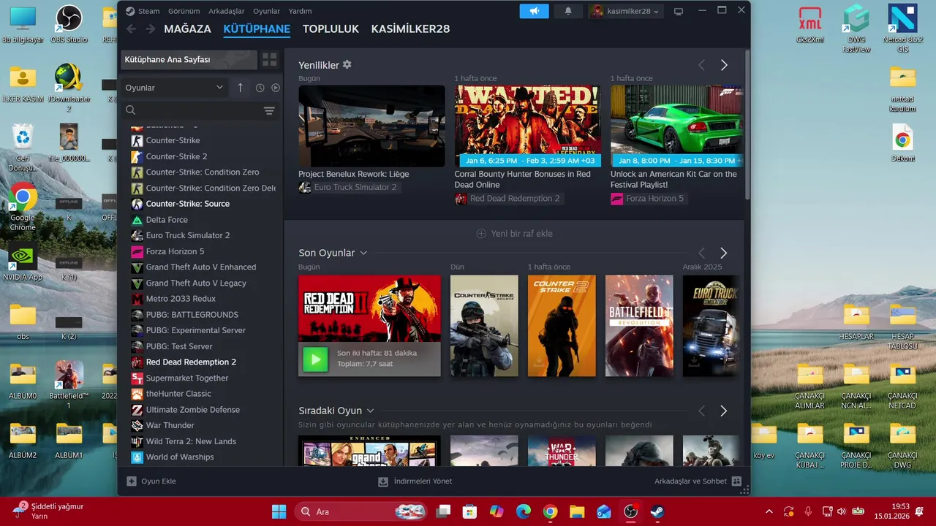936x526 pixels.
Task: Open the Steam notifications bell
Action: pos(568,11)
